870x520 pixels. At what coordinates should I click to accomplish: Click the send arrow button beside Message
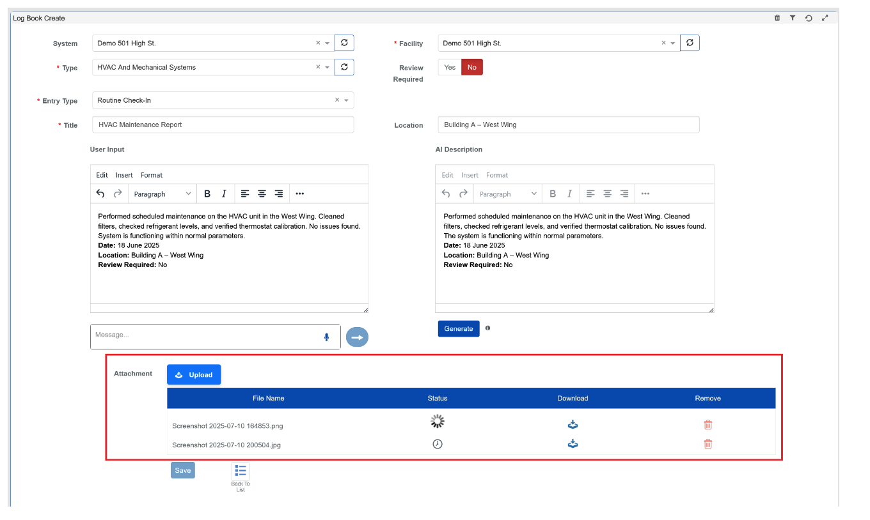(357, 337)
